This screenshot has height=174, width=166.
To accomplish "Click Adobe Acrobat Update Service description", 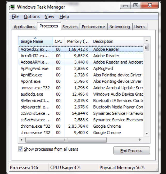I will pyautogui.click(x=118, y=88).
